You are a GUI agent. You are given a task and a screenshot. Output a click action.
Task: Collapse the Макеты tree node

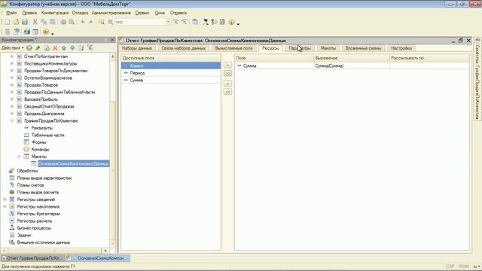click(x=19, y=157)
